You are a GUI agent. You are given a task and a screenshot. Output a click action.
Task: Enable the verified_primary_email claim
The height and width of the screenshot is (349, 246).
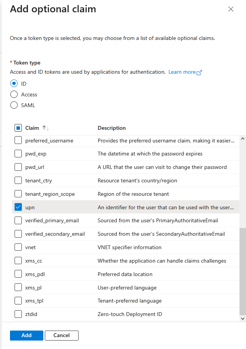point(18,220)
